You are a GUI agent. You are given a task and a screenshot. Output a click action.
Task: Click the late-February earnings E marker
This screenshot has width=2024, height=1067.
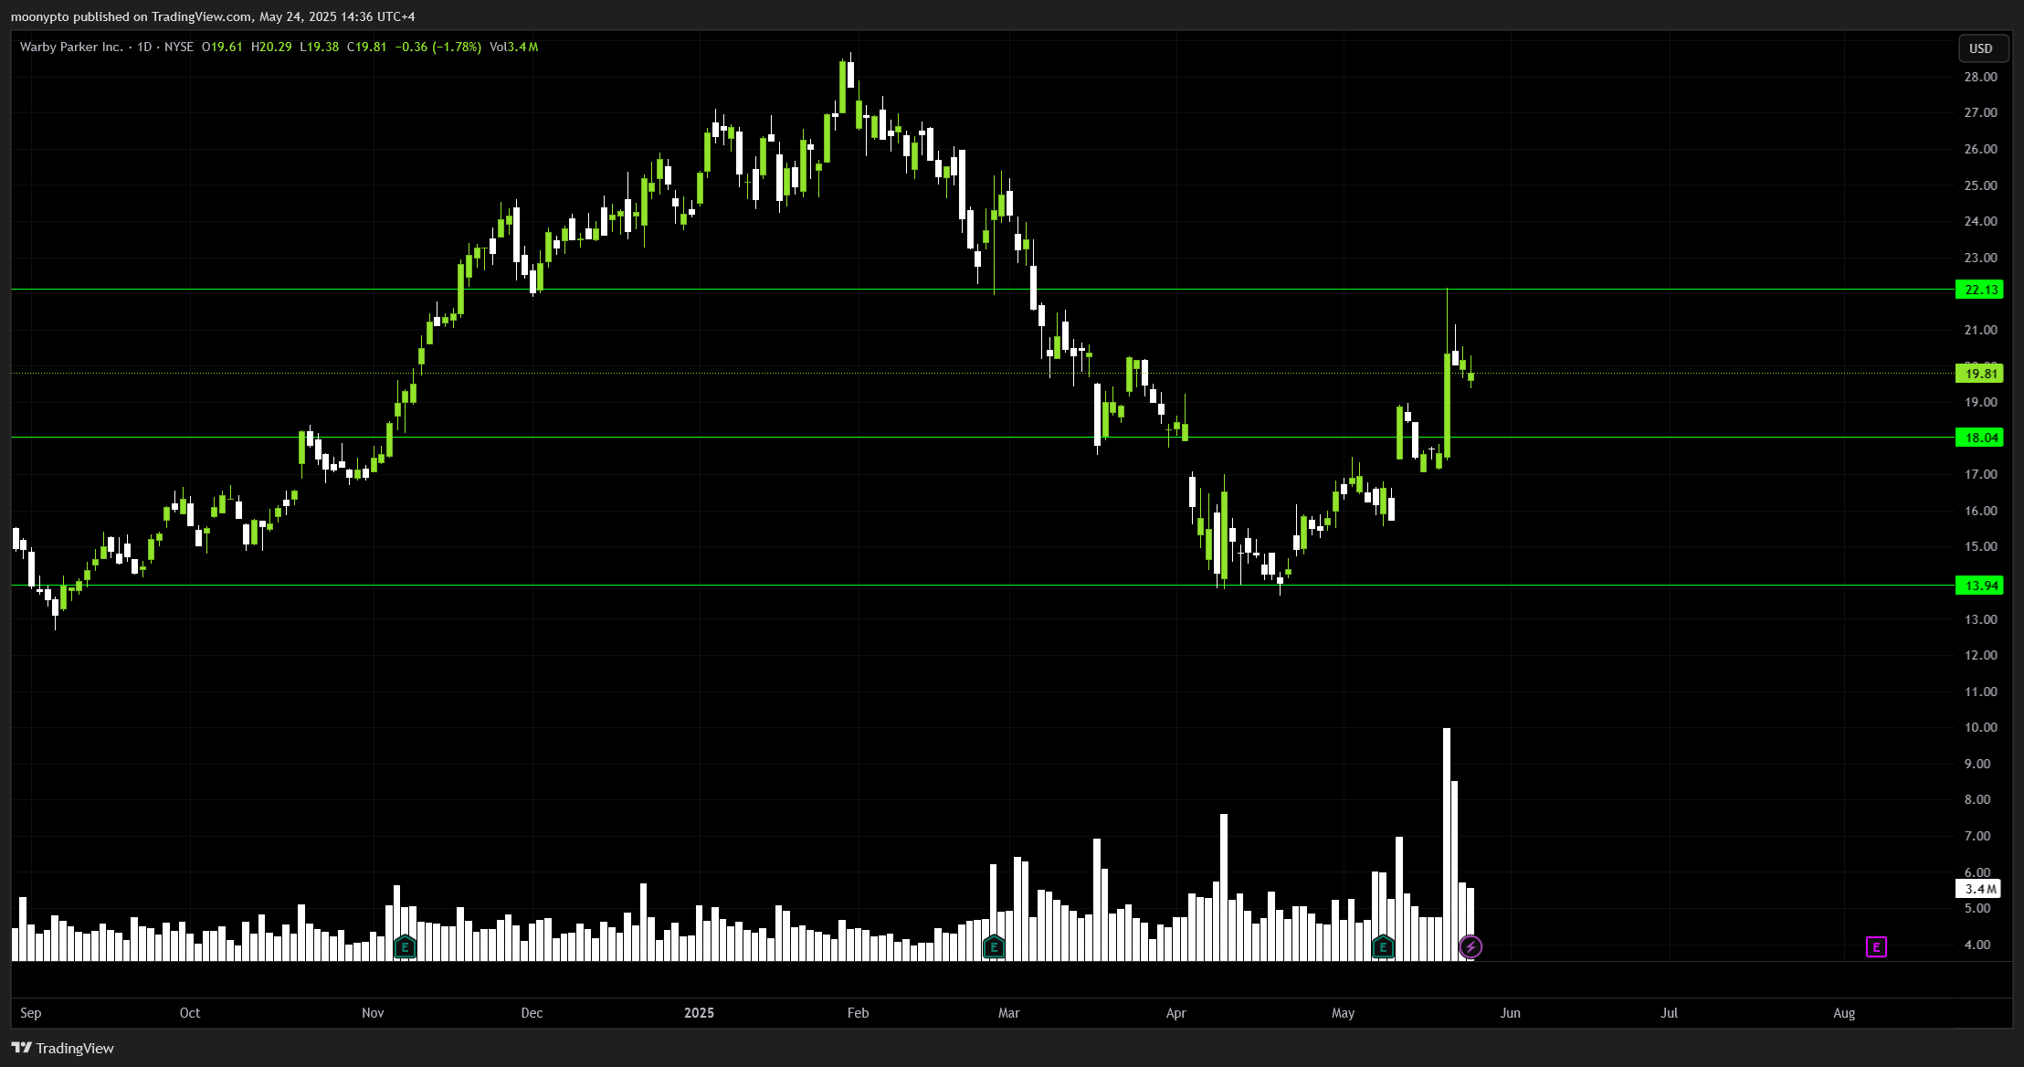click(x=994, y=947)
